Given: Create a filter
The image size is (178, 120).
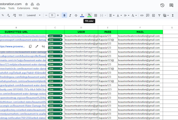Looking at the screenshot, I should click(159, 15).
